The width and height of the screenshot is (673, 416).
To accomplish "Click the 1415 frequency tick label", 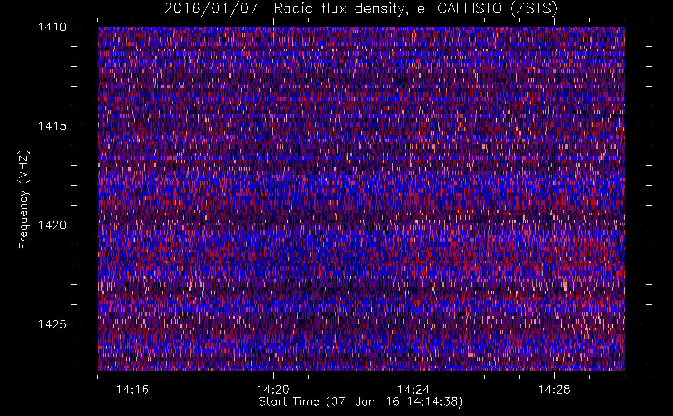I will tap(52, 126).
